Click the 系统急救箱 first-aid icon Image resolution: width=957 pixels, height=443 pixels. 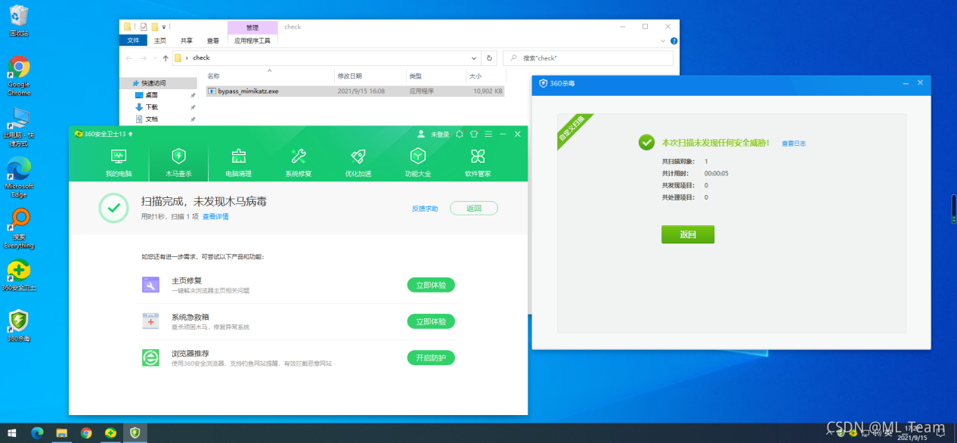coord(150,321)
